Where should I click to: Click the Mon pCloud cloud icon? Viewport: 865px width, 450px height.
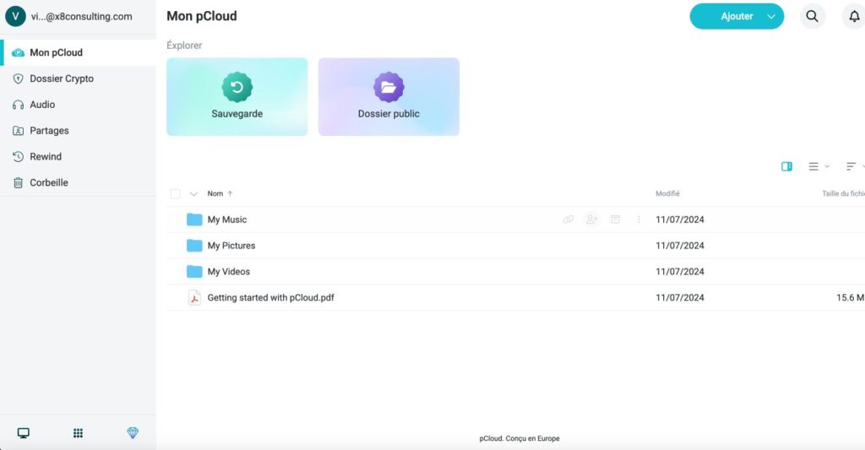click(x=19, y=52)
